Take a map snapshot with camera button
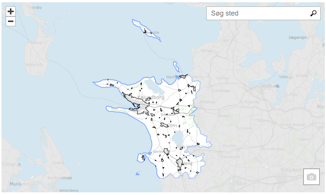This screenshot has height=195, width=326. [x=311, y=177]
